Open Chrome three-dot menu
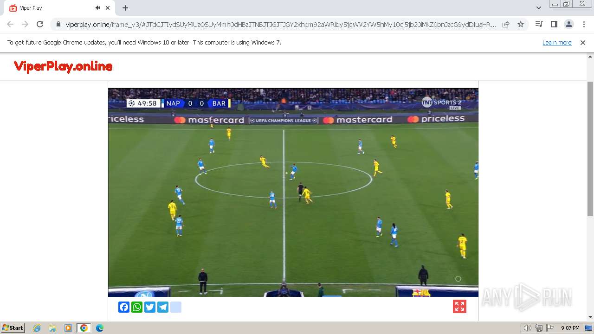The height and width of the screenshot is (334, 594). point(584,25)
